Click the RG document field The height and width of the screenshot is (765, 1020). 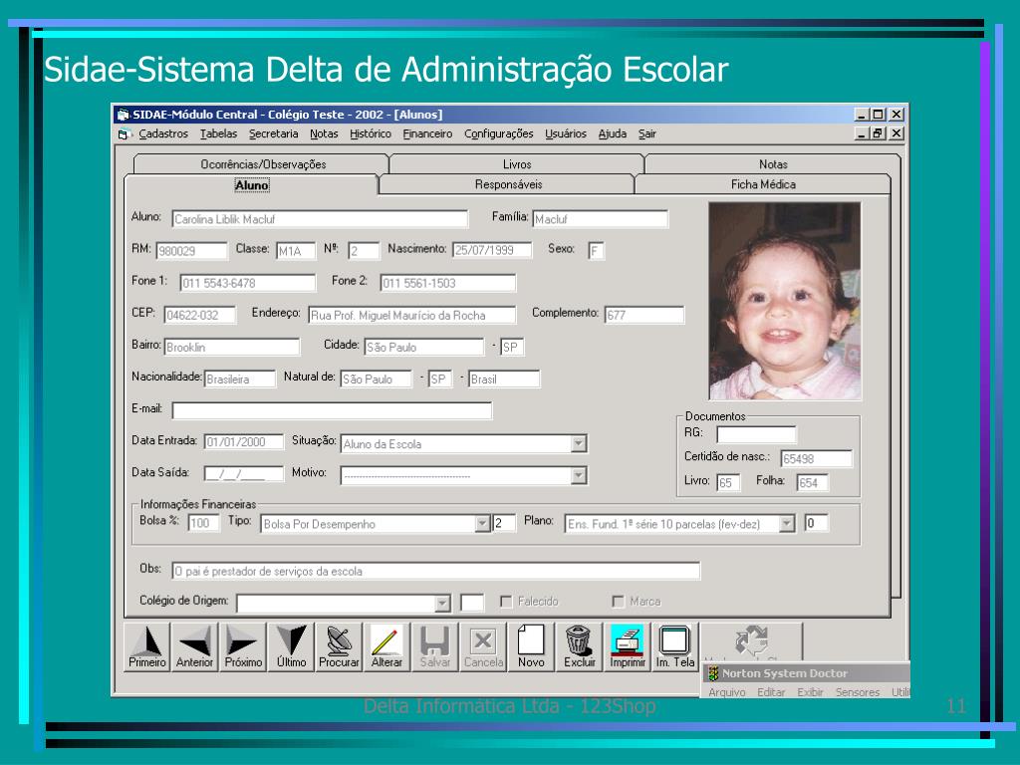(757, 434)
